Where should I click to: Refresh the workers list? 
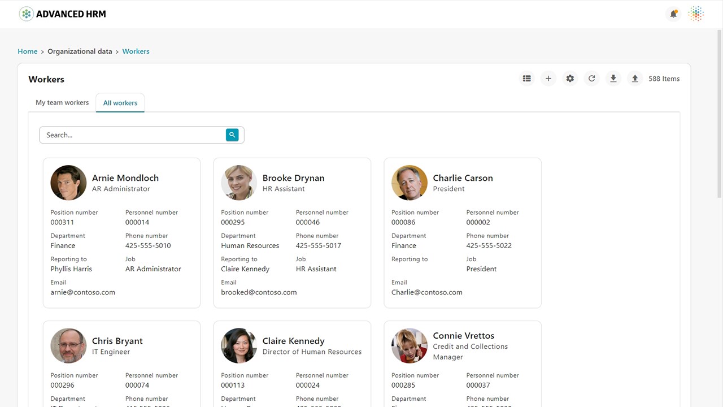[591, 79]
